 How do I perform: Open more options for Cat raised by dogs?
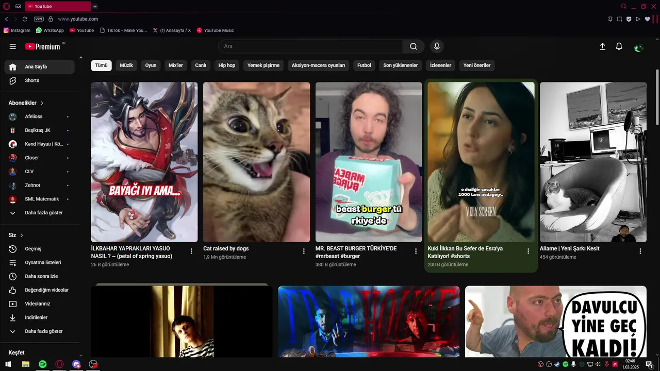304,251
